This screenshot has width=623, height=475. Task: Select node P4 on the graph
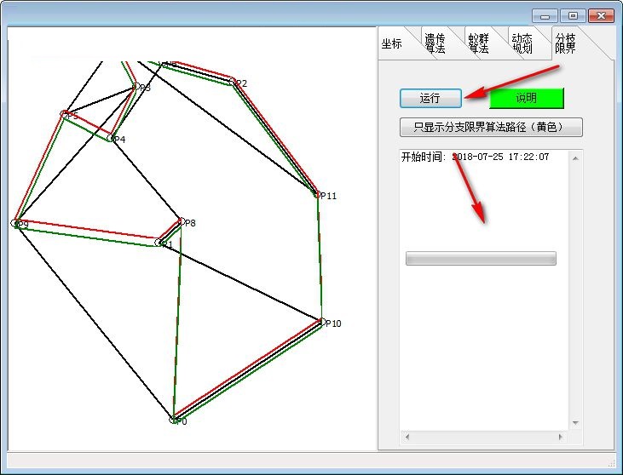111,138
